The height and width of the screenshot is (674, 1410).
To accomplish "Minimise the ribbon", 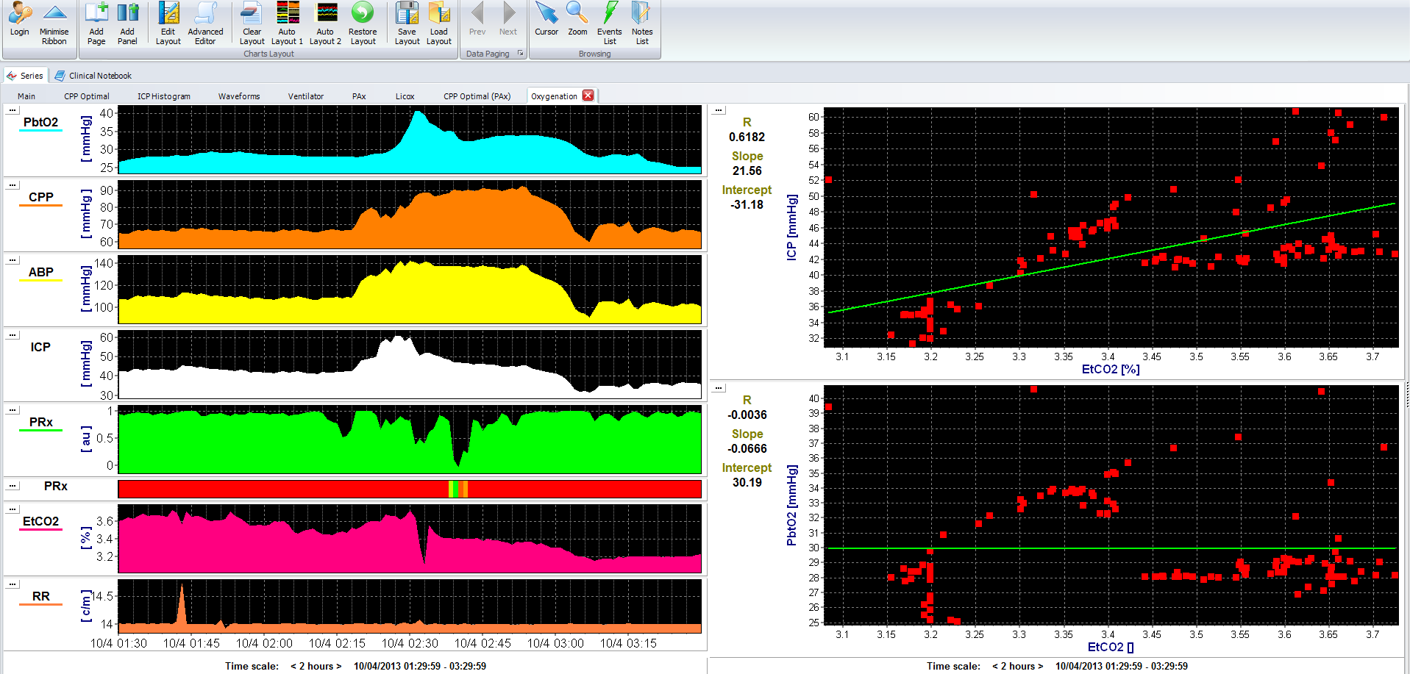I will coord(54,14).
